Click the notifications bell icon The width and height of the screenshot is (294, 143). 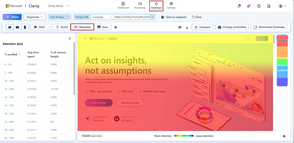coord(239,6)
